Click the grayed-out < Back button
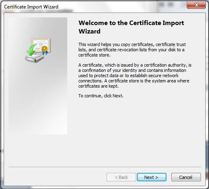Screen dimensions: 209x189 point(121,177)
